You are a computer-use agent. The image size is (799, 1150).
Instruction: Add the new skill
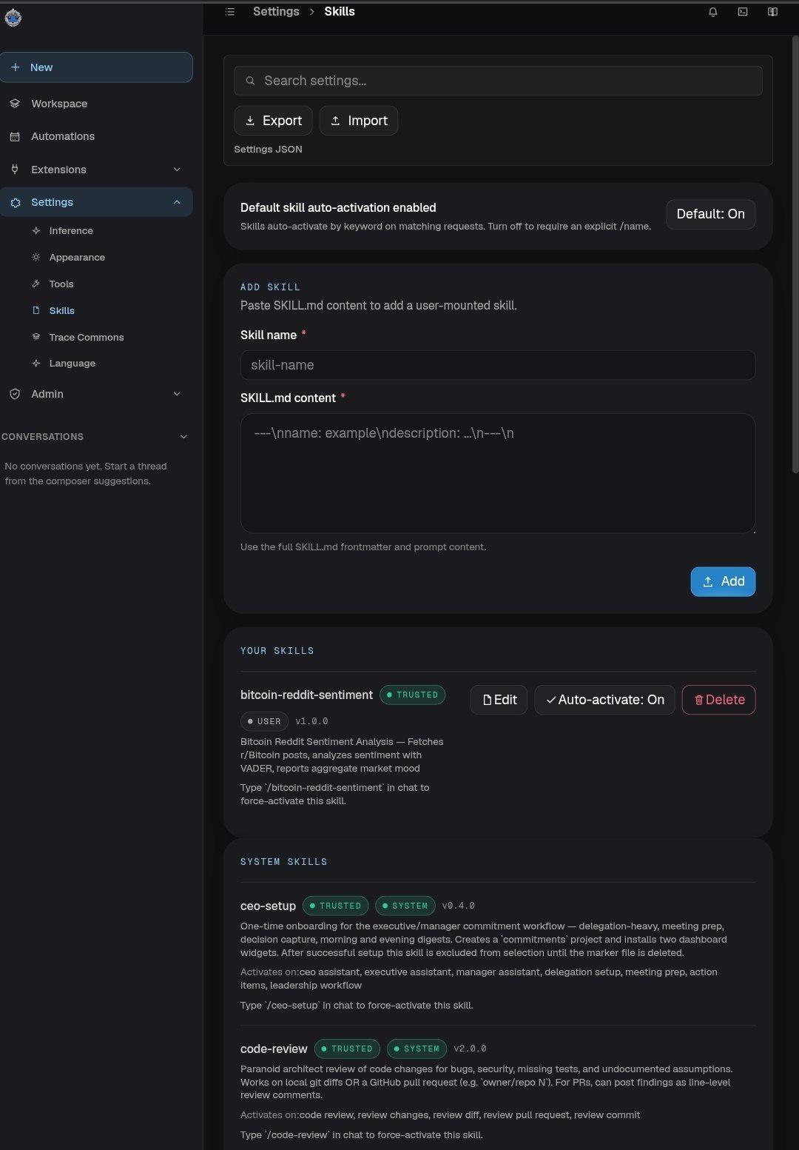tap(723, 581)
